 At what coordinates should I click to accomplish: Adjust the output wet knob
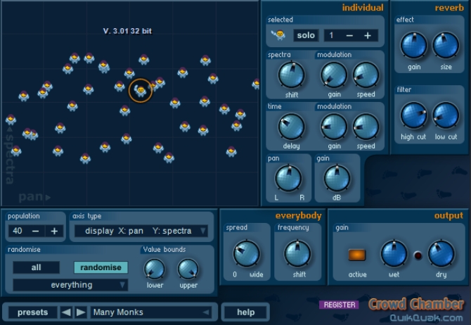click(x=394, y=253)
